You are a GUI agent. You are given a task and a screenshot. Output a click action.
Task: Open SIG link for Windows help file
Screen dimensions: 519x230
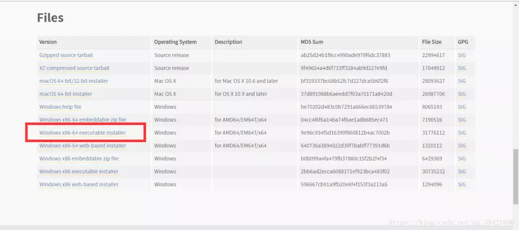pos(462,107)
